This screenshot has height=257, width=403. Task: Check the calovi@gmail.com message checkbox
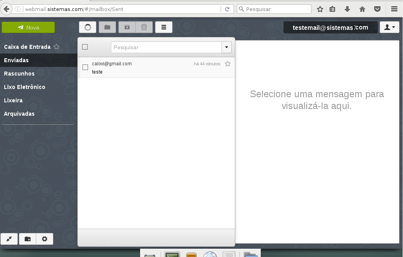coord(85,67)
